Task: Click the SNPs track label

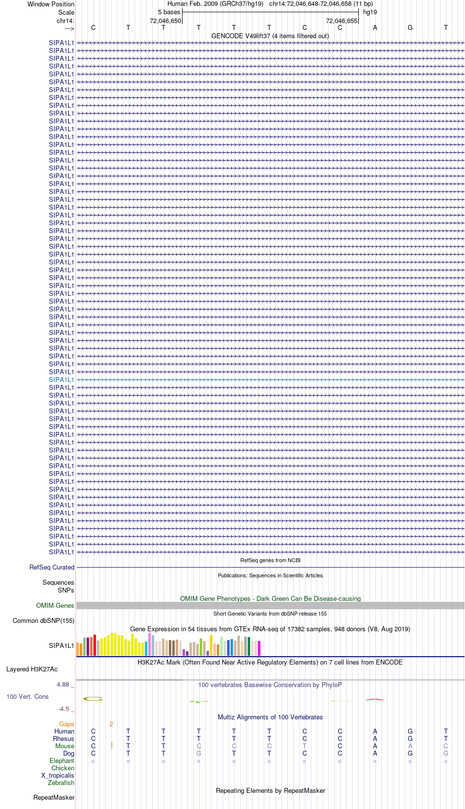Action: [66, 591]
